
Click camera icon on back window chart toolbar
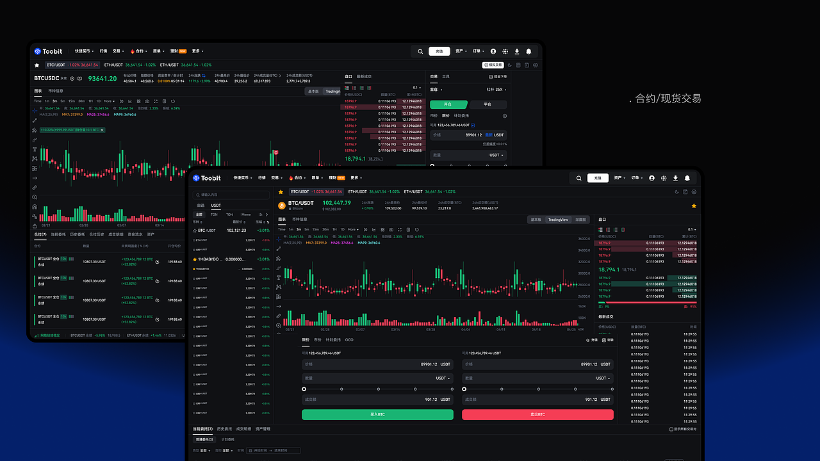[147, 101]
